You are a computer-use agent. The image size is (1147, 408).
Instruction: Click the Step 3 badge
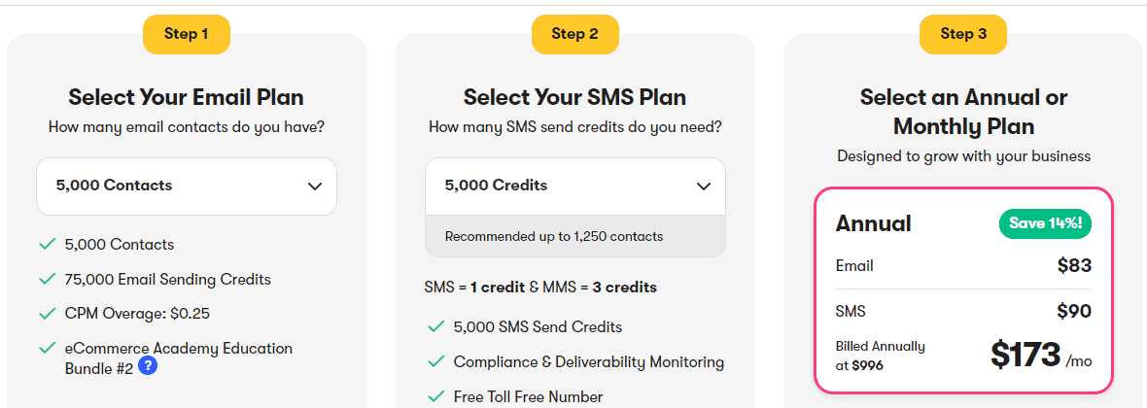coord(962,34)
